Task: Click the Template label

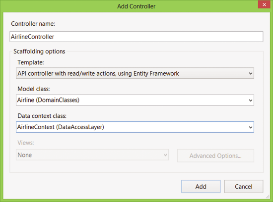Action: coord(31,62)
